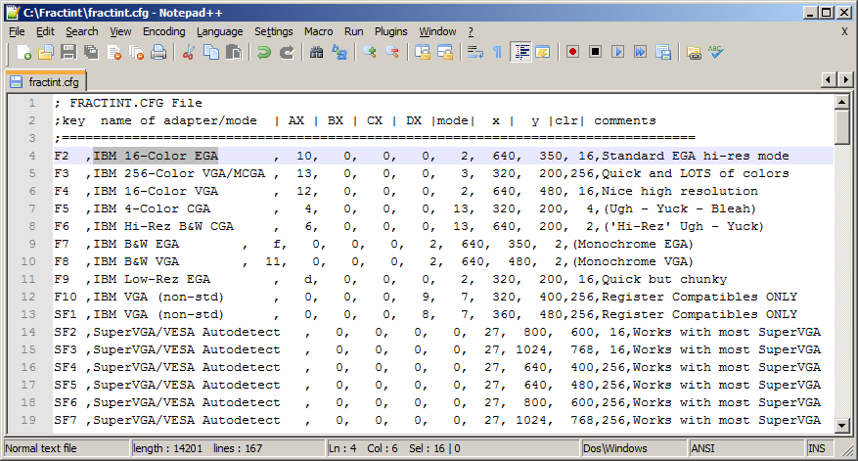Click the tab bar right scroll arrow
858x461 pixels.
click(846, 80)
